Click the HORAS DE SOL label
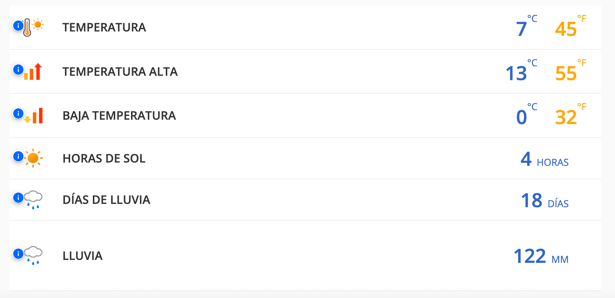615x298 pixels. (x=104, y=159)
